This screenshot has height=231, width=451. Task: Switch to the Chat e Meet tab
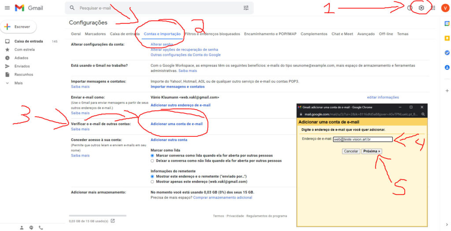point(342,34)
